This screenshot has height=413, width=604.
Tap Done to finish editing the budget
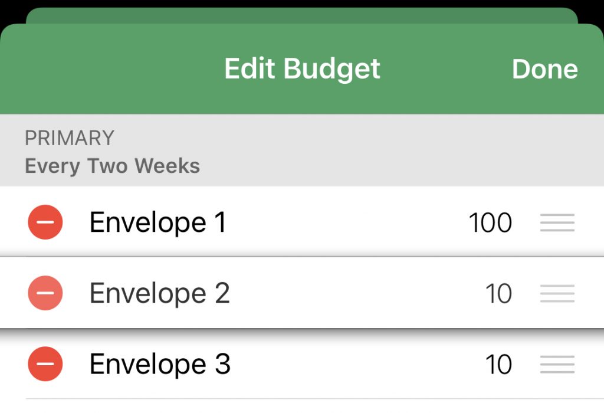point(544,69)
